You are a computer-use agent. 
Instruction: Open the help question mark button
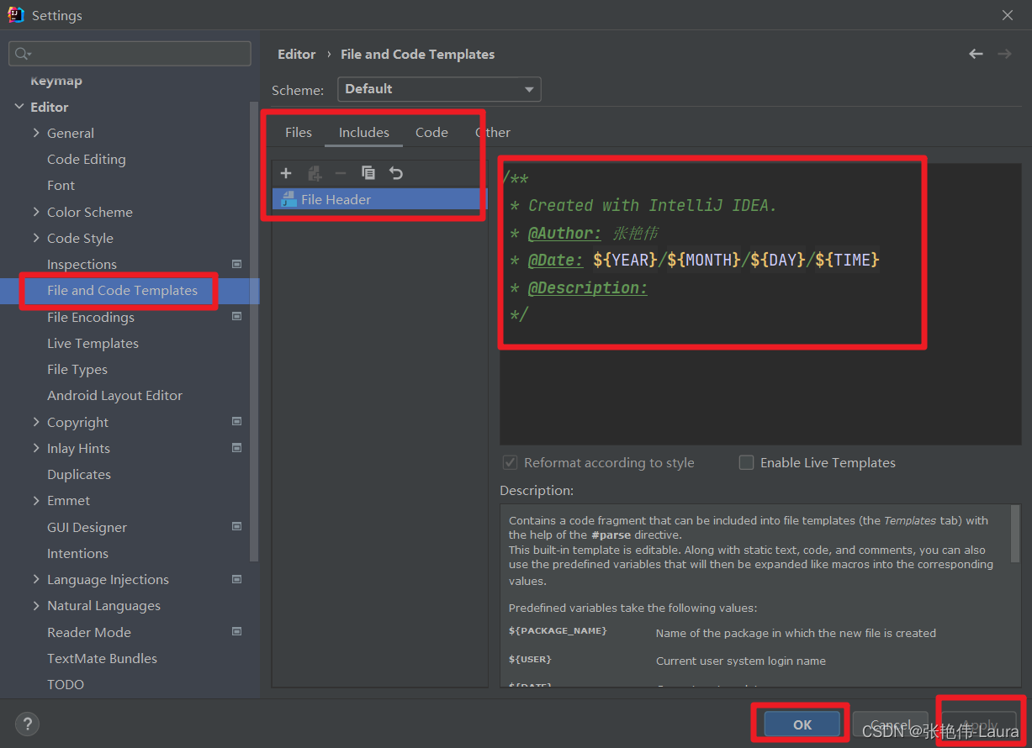28,724
